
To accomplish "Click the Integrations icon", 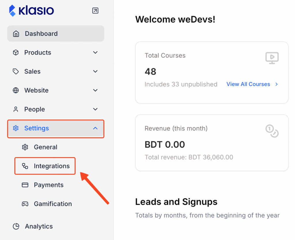I will coord(25,166).
